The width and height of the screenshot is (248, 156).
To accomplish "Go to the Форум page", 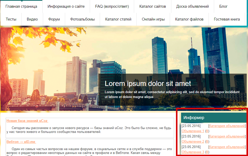I will point(54,19).
